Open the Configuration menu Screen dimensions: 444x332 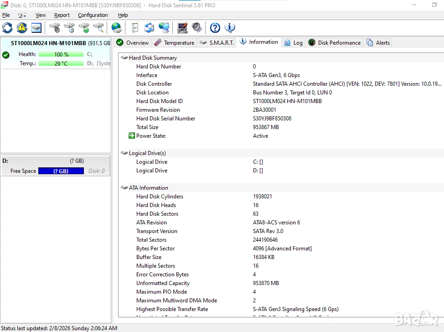click(x=93, y=15)
